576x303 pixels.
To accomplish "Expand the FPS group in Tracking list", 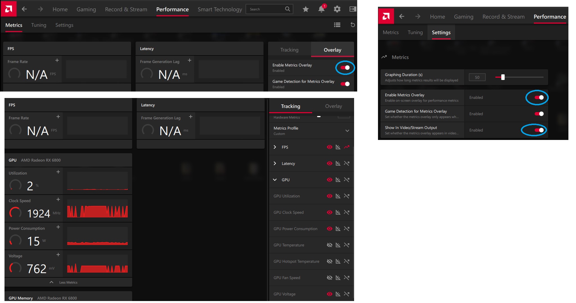I will (275, 147).
